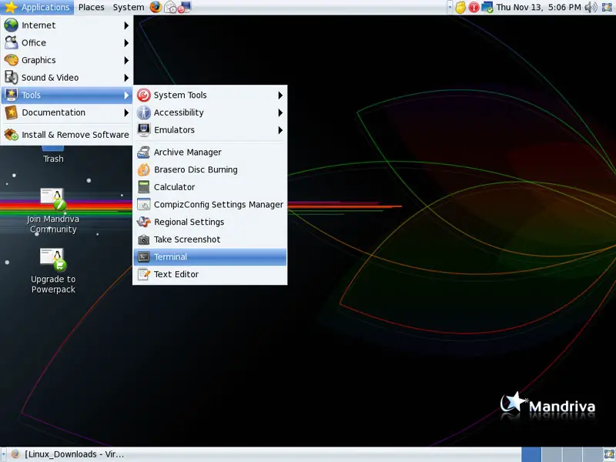
Task: Launch the Terminal
Action: point(210,257)
